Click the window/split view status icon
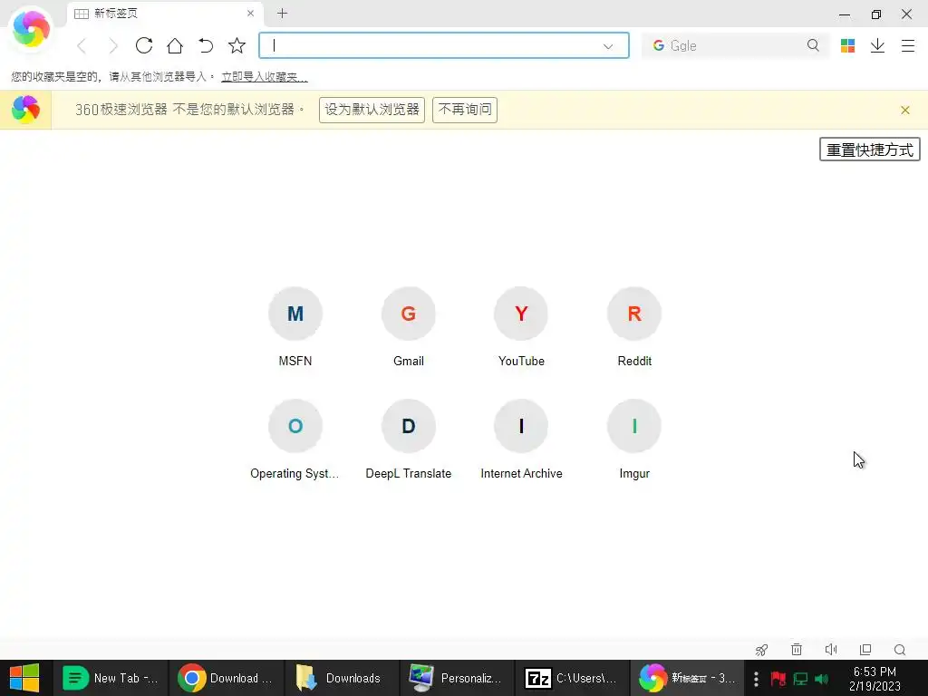The image size is (928, 696). tap(865, 650)
